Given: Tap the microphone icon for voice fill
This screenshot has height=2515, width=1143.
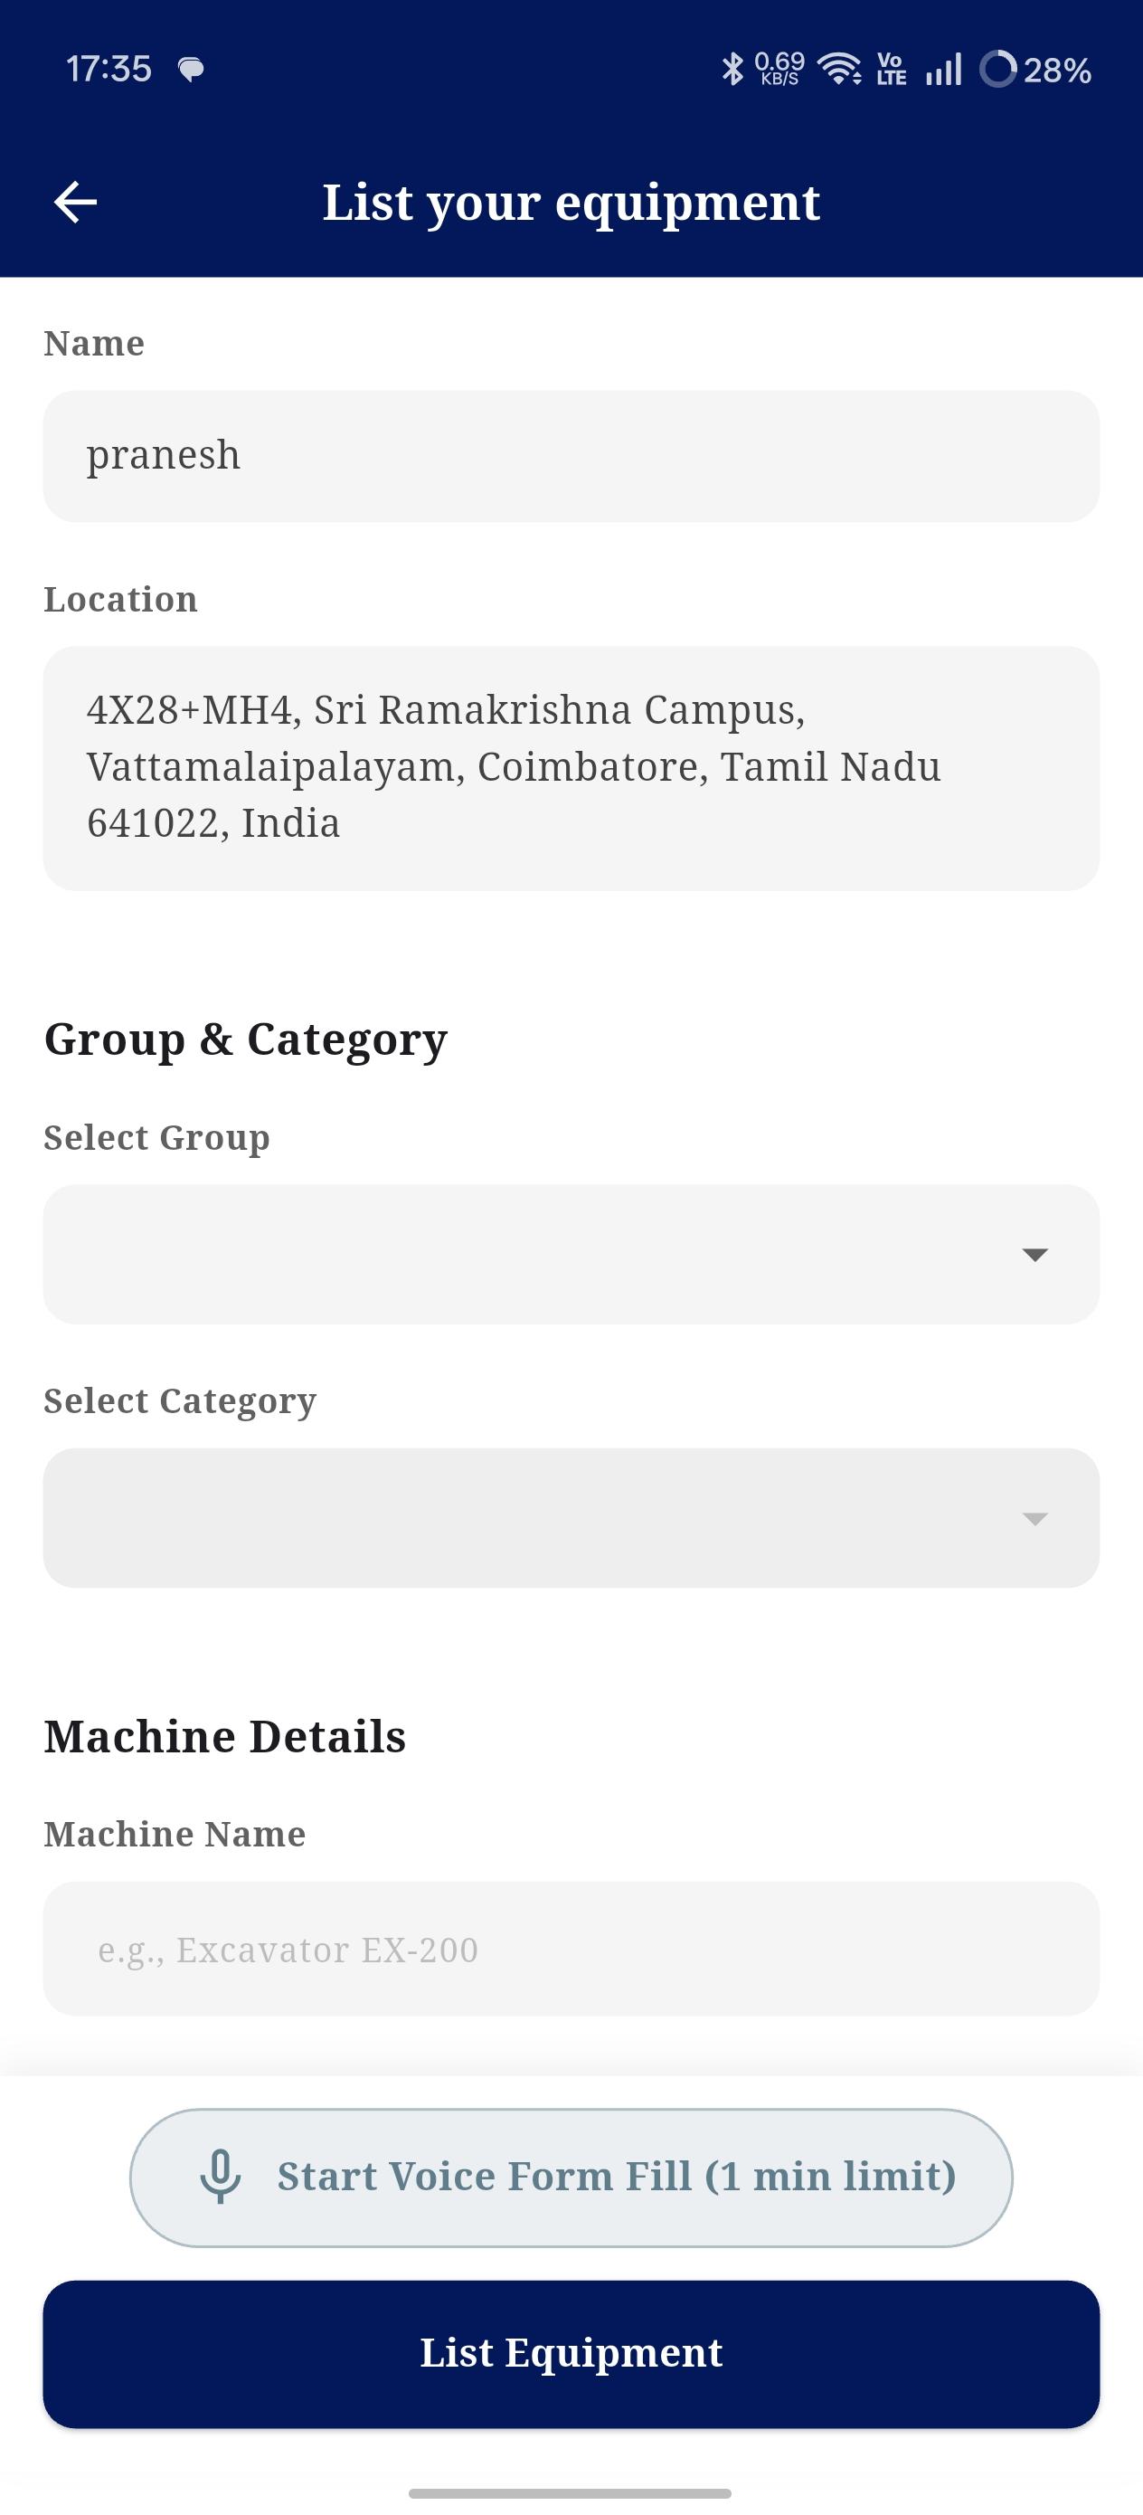Looking at the screenshot, I should (221, 2177).
